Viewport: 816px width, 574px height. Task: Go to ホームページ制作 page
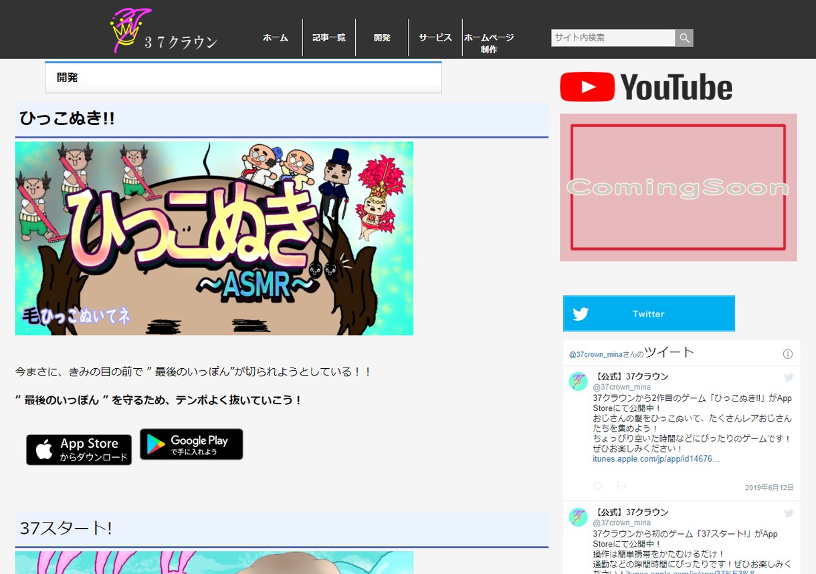[489, 43]
